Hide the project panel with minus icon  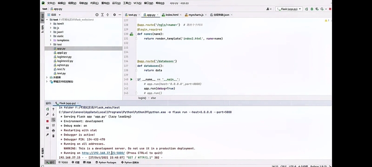(x=120, y=15)
